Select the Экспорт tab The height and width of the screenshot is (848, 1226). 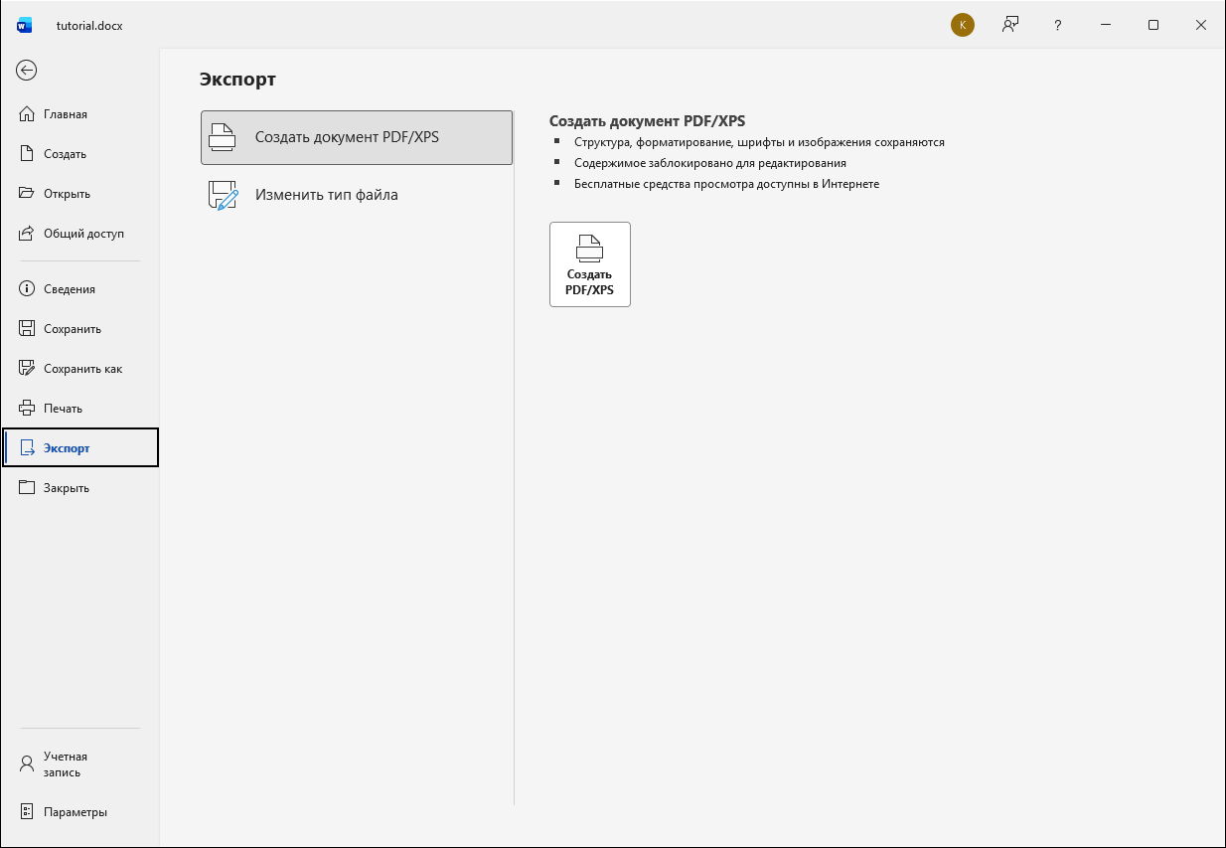(x=80, y=447)
